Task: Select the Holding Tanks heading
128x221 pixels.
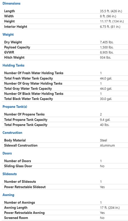Action: pyautogui.click(x=13, y=65)
